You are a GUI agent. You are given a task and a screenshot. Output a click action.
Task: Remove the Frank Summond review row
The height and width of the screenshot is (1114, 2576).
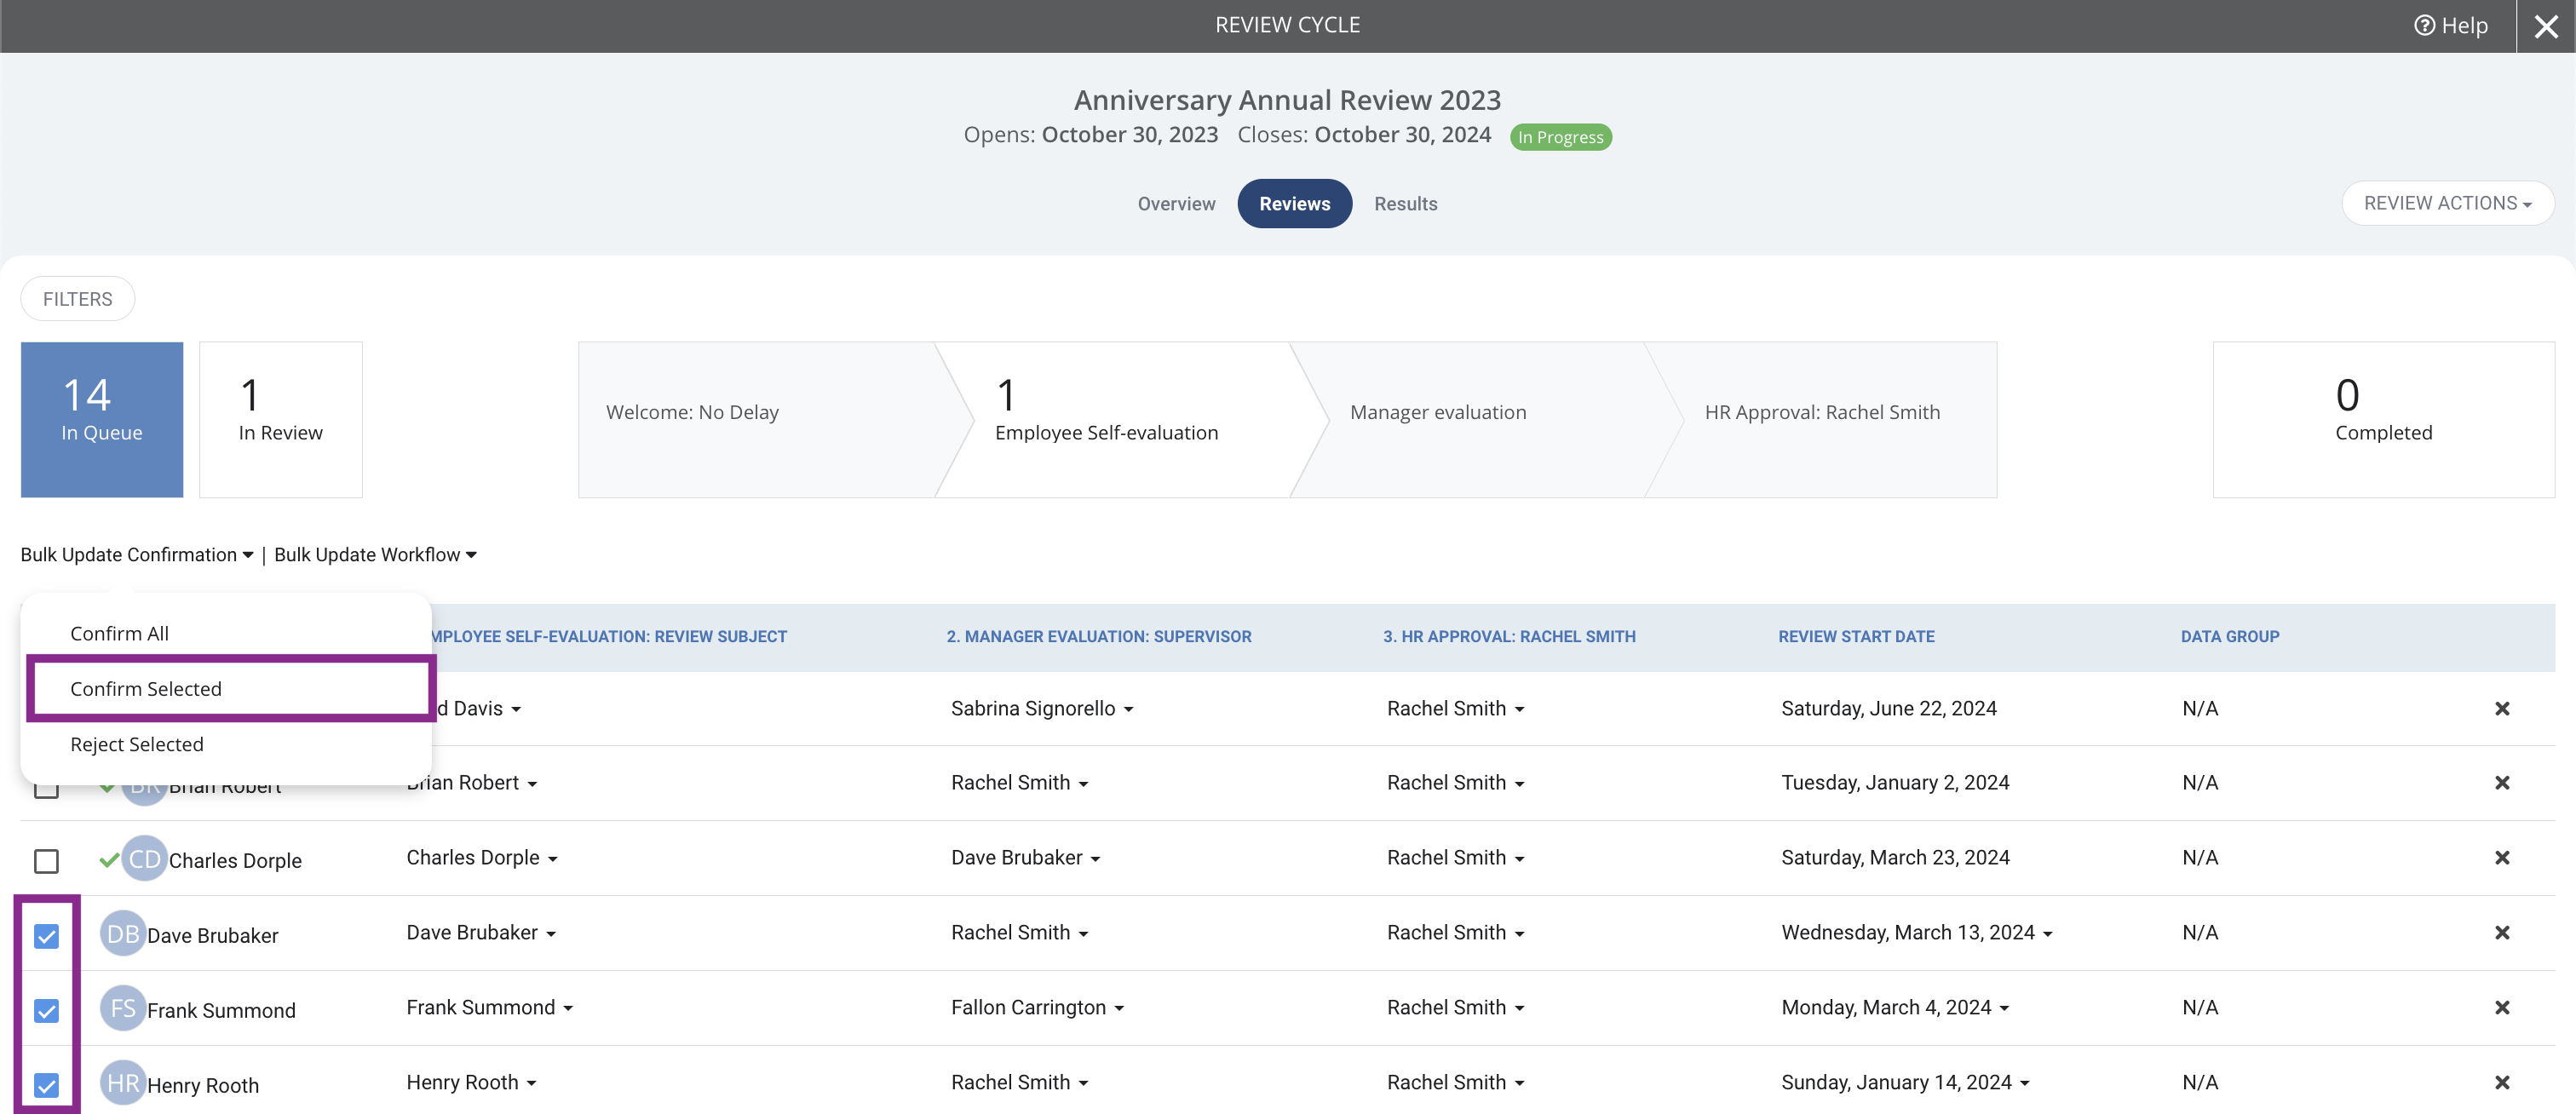2502,1008
